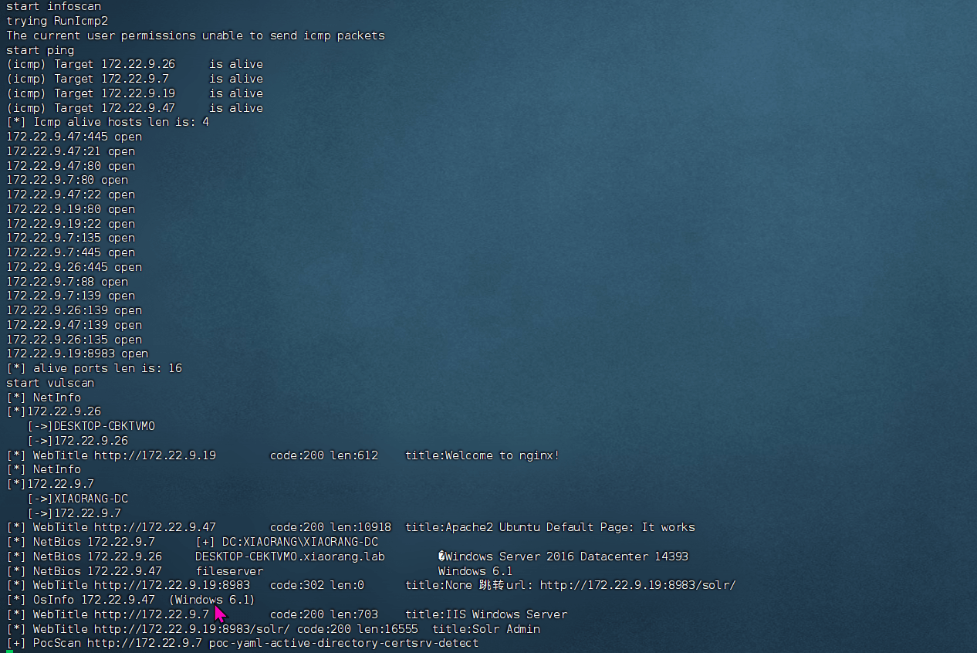
Task: Click 'Apache2 Ubuntu Default Page: It works' title
Action: click(x=570, y=527)
